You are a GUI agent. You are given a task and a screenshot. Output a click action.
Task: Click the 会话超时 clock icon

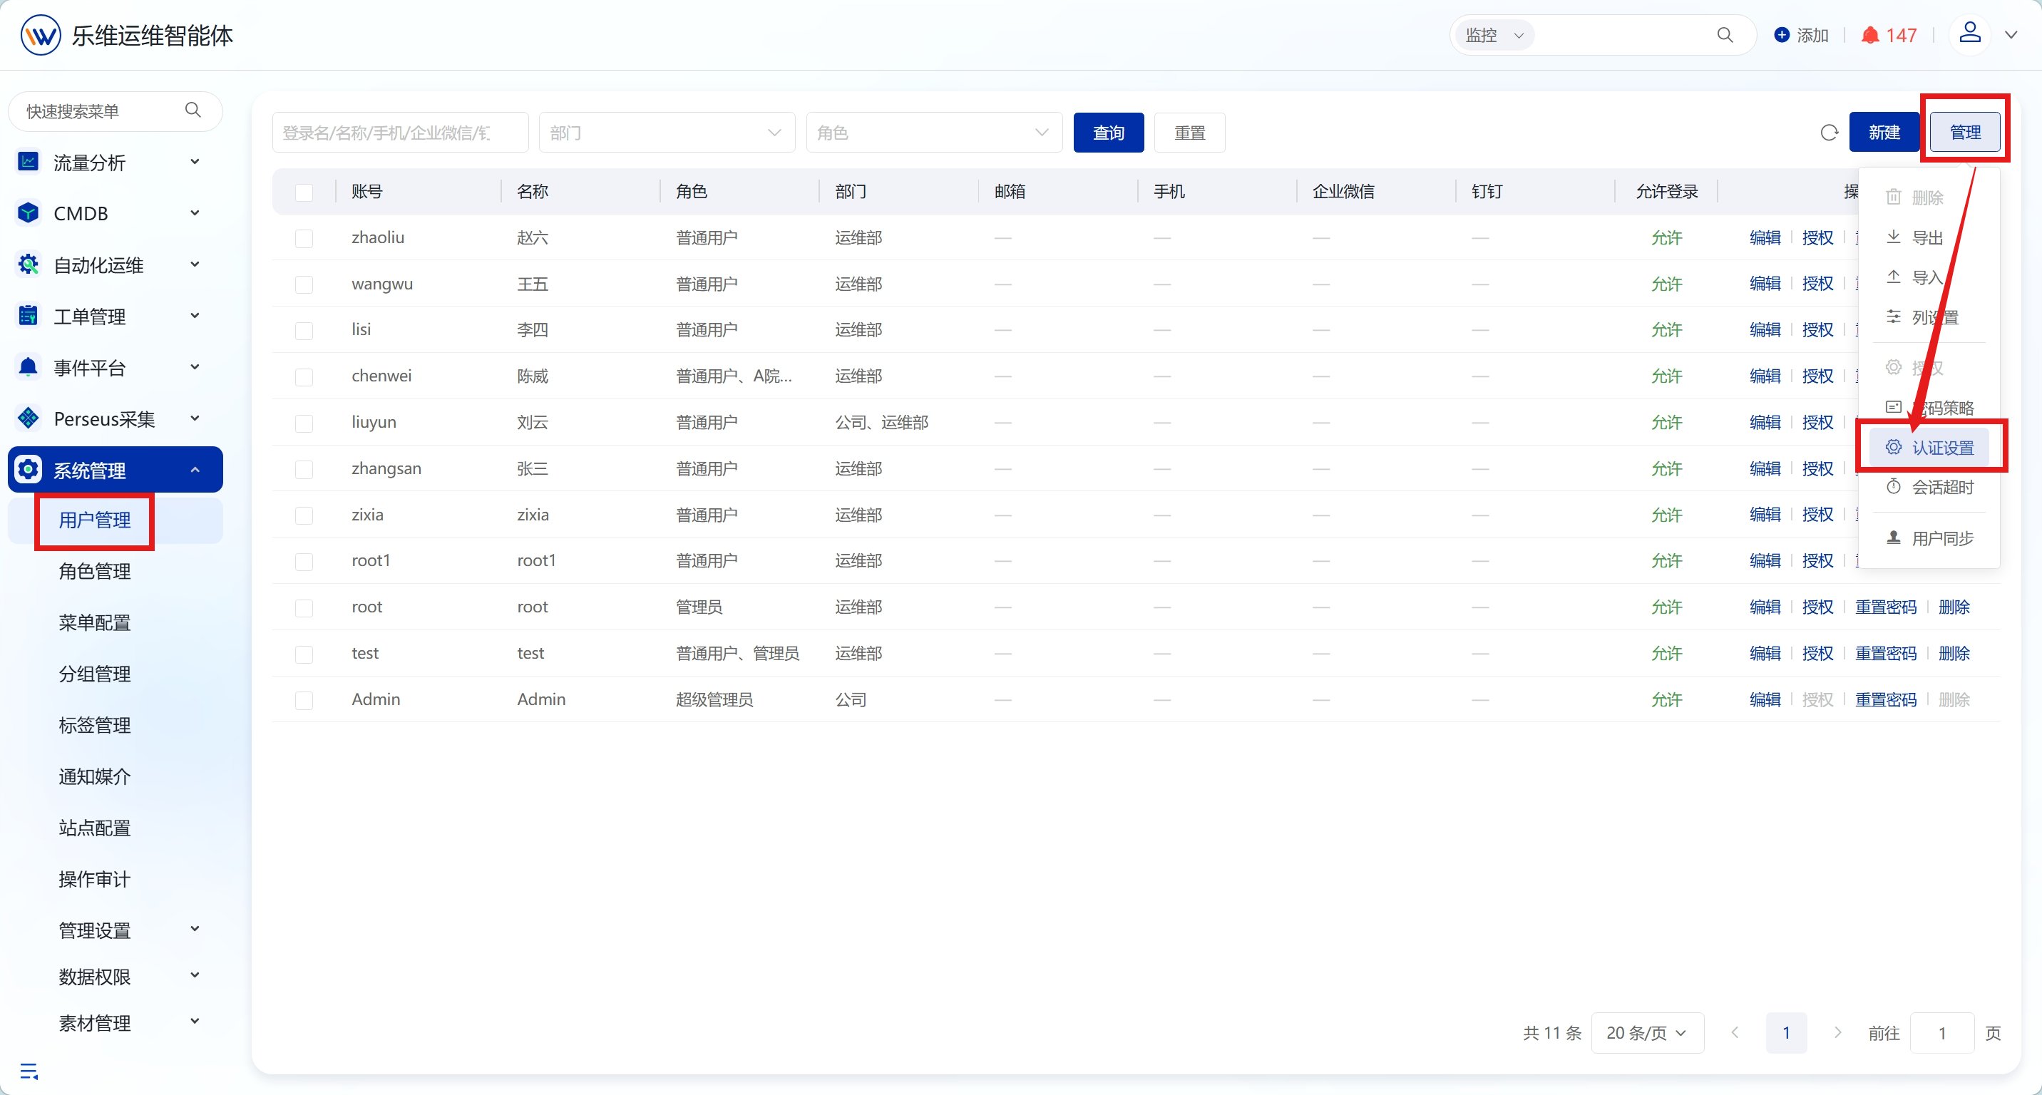tap(1893, 486)
